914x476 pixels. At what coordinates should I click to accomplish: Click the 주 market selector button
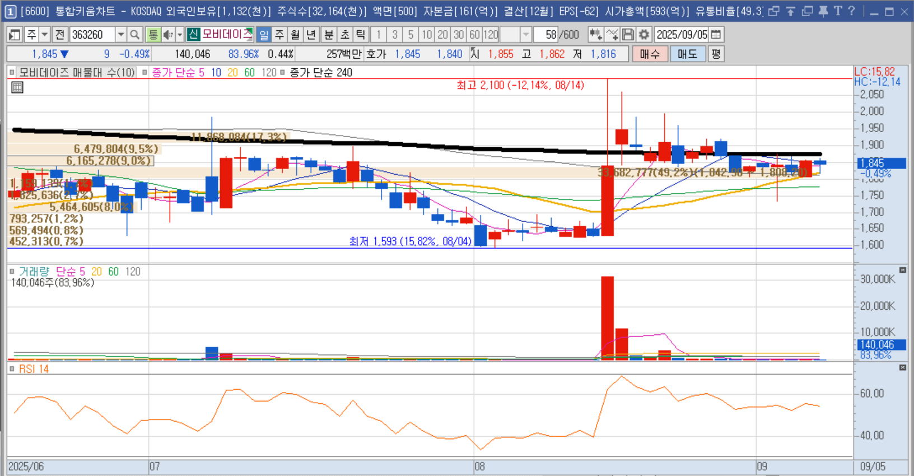[32, 35]
